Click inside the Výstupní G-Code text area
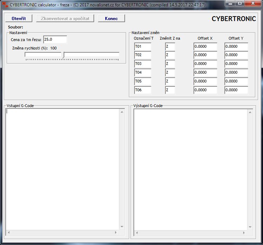 click(x=191, y=170)
